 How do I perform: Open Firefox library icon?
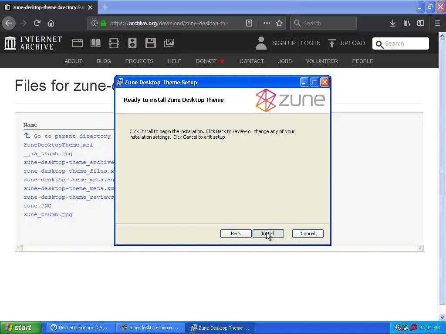407,23
